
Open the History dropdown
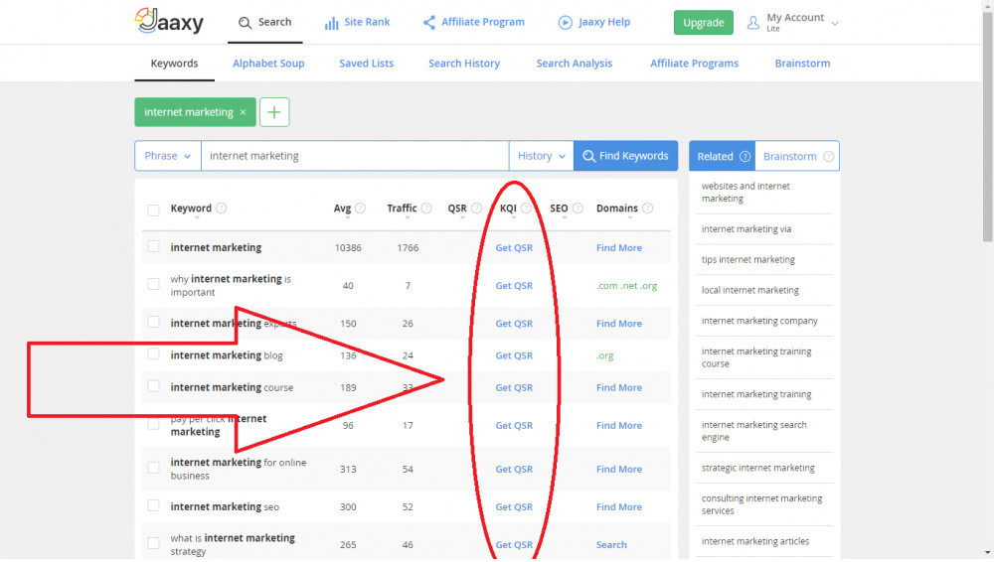coord(541,156)
